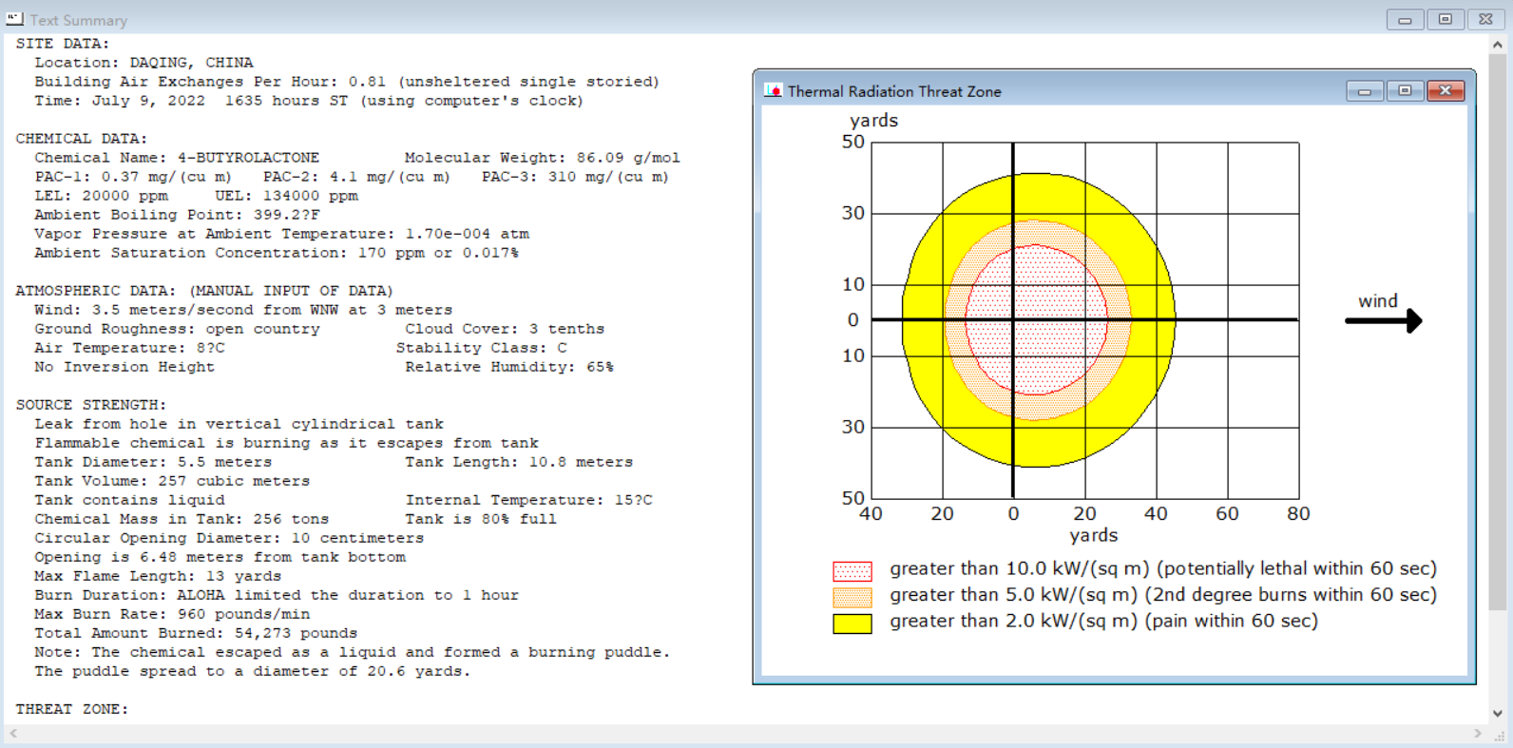
Task: Click the vertical scrollbar thumb
Action: tap(1498, 332)
